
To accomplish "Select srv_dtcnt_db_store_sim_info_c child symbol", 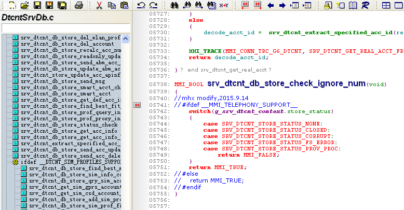I will click(x=75, y=174).
